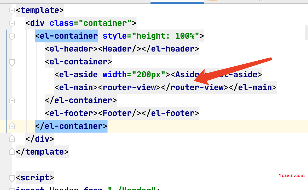Click the highlighted opening el-container tag
This screenshot has width=308, height=190.
coord(66,36)
